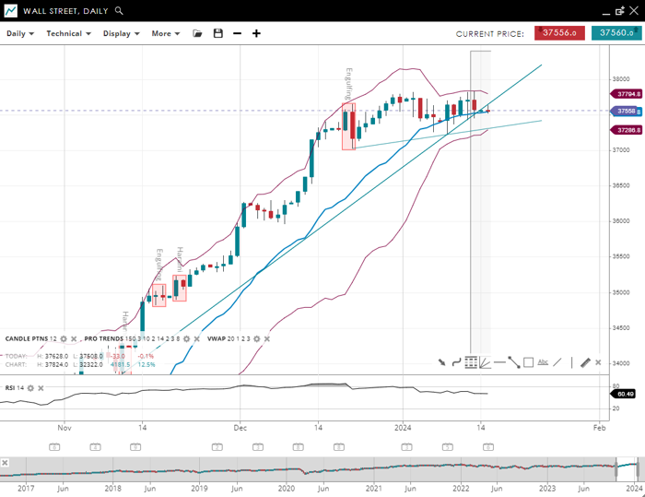Remove the RSI indicator
Screen dimensions: 645x497
click(42, 388)
